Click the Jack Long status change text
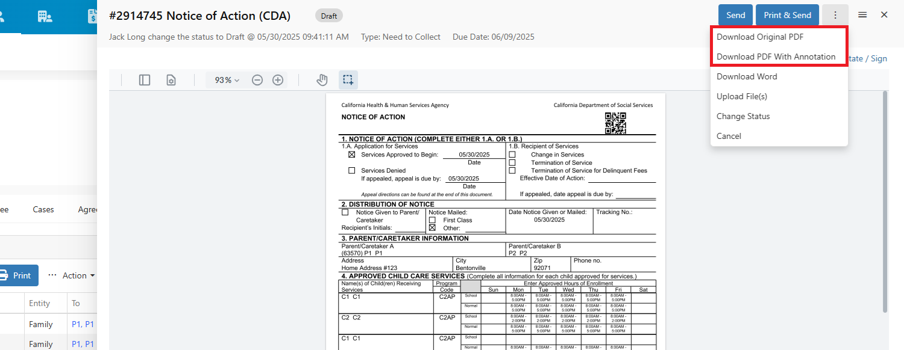Screen dimensions: 904x350 click(x=229, y=37)
